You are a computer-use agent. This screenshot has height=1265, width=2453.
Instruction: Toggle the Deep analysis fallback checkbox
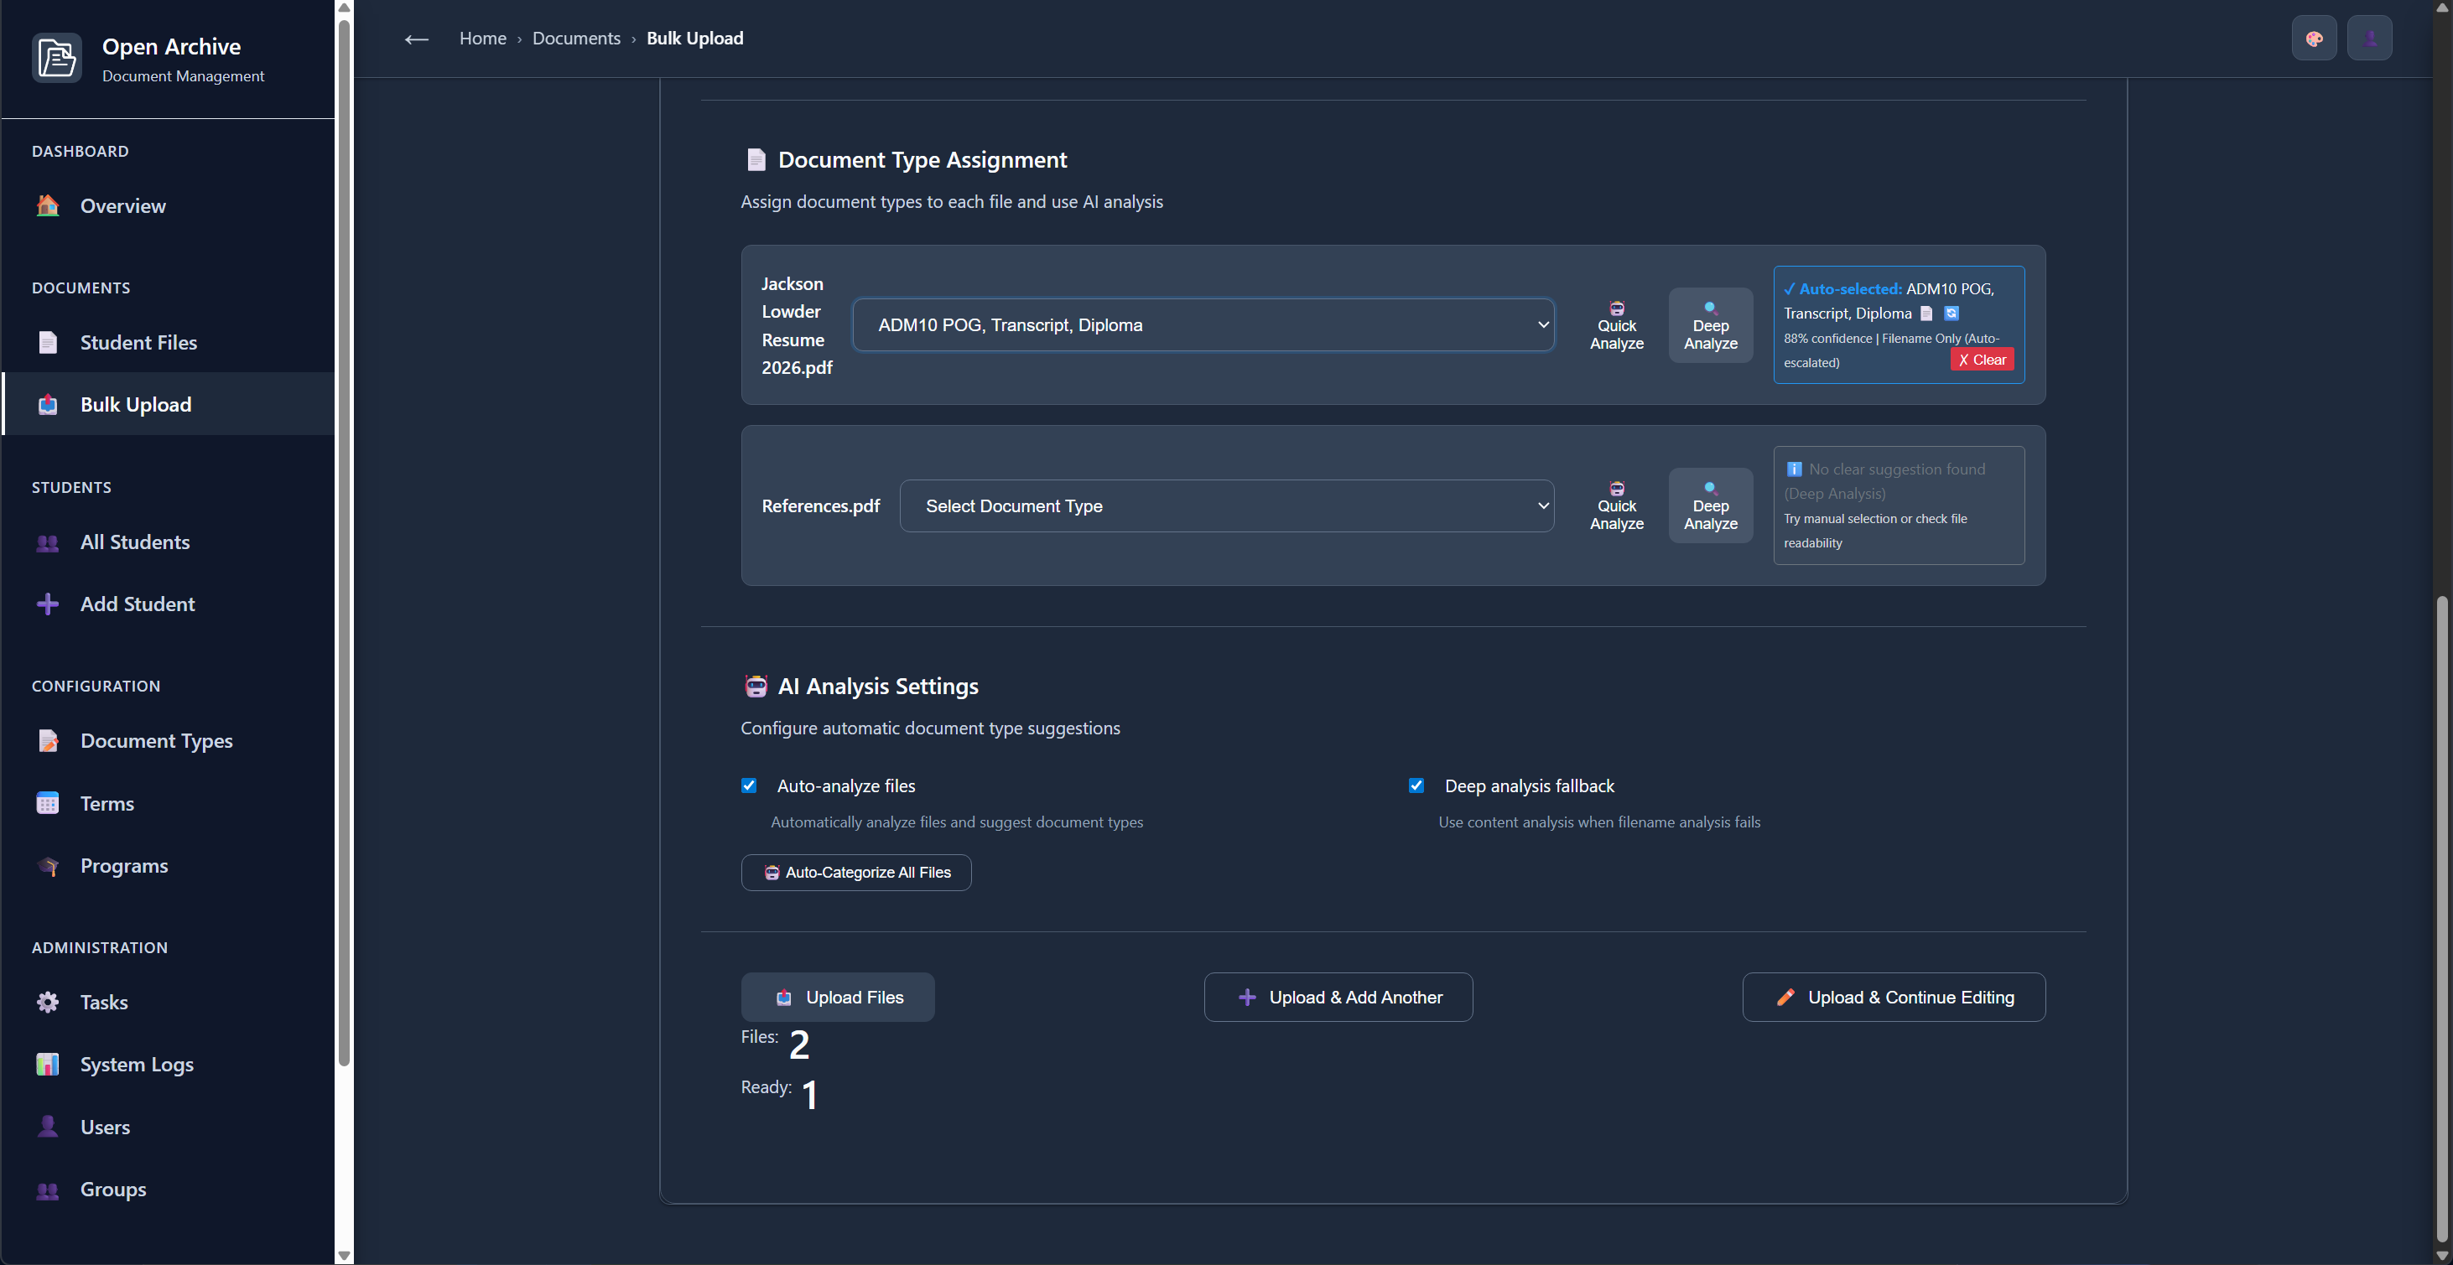coord(1416,785)
